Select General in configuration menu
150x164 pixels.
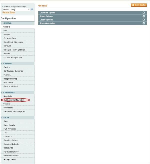point(7,27)
